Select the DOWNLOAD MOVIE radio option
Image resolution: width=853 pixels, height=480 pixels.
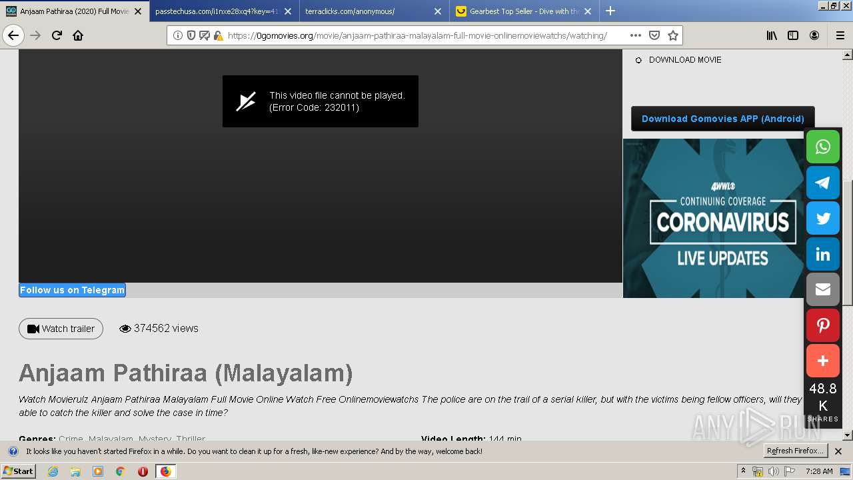pyautogui.click(x=638, y=60)
